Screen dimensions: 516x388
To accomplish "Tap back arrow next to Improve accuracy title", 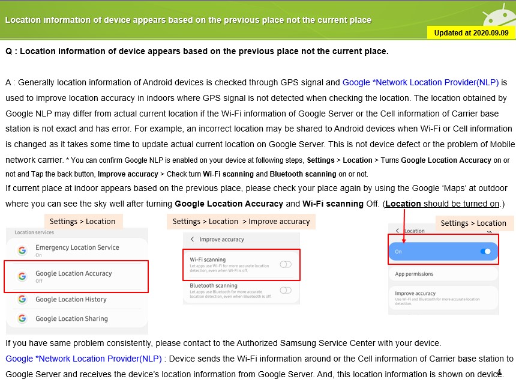I will [x=192, y=239].
